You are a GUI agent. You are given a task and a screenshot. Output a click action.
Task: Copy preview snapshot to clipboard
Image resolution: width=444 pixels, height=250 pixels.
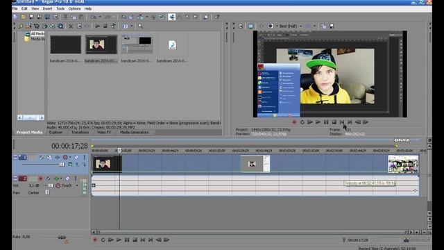[323, 26]
